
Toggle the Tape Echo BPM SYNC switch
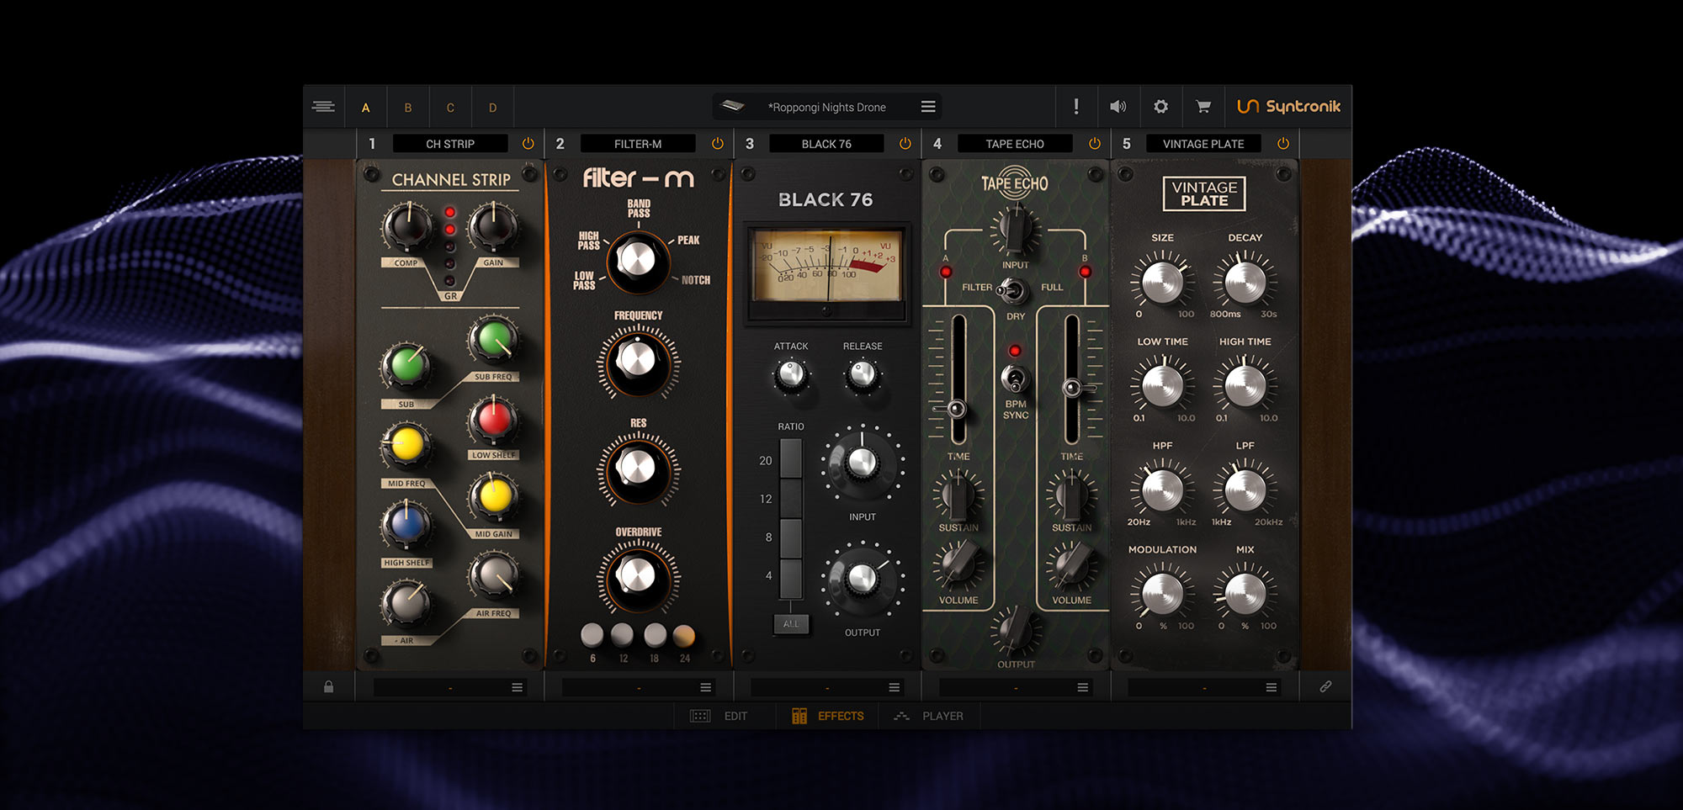(x=1015, y=379)
